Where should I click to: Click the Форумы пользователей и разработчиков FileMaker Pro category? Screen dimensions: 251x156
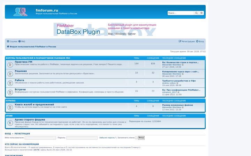[x=38, y=58]
